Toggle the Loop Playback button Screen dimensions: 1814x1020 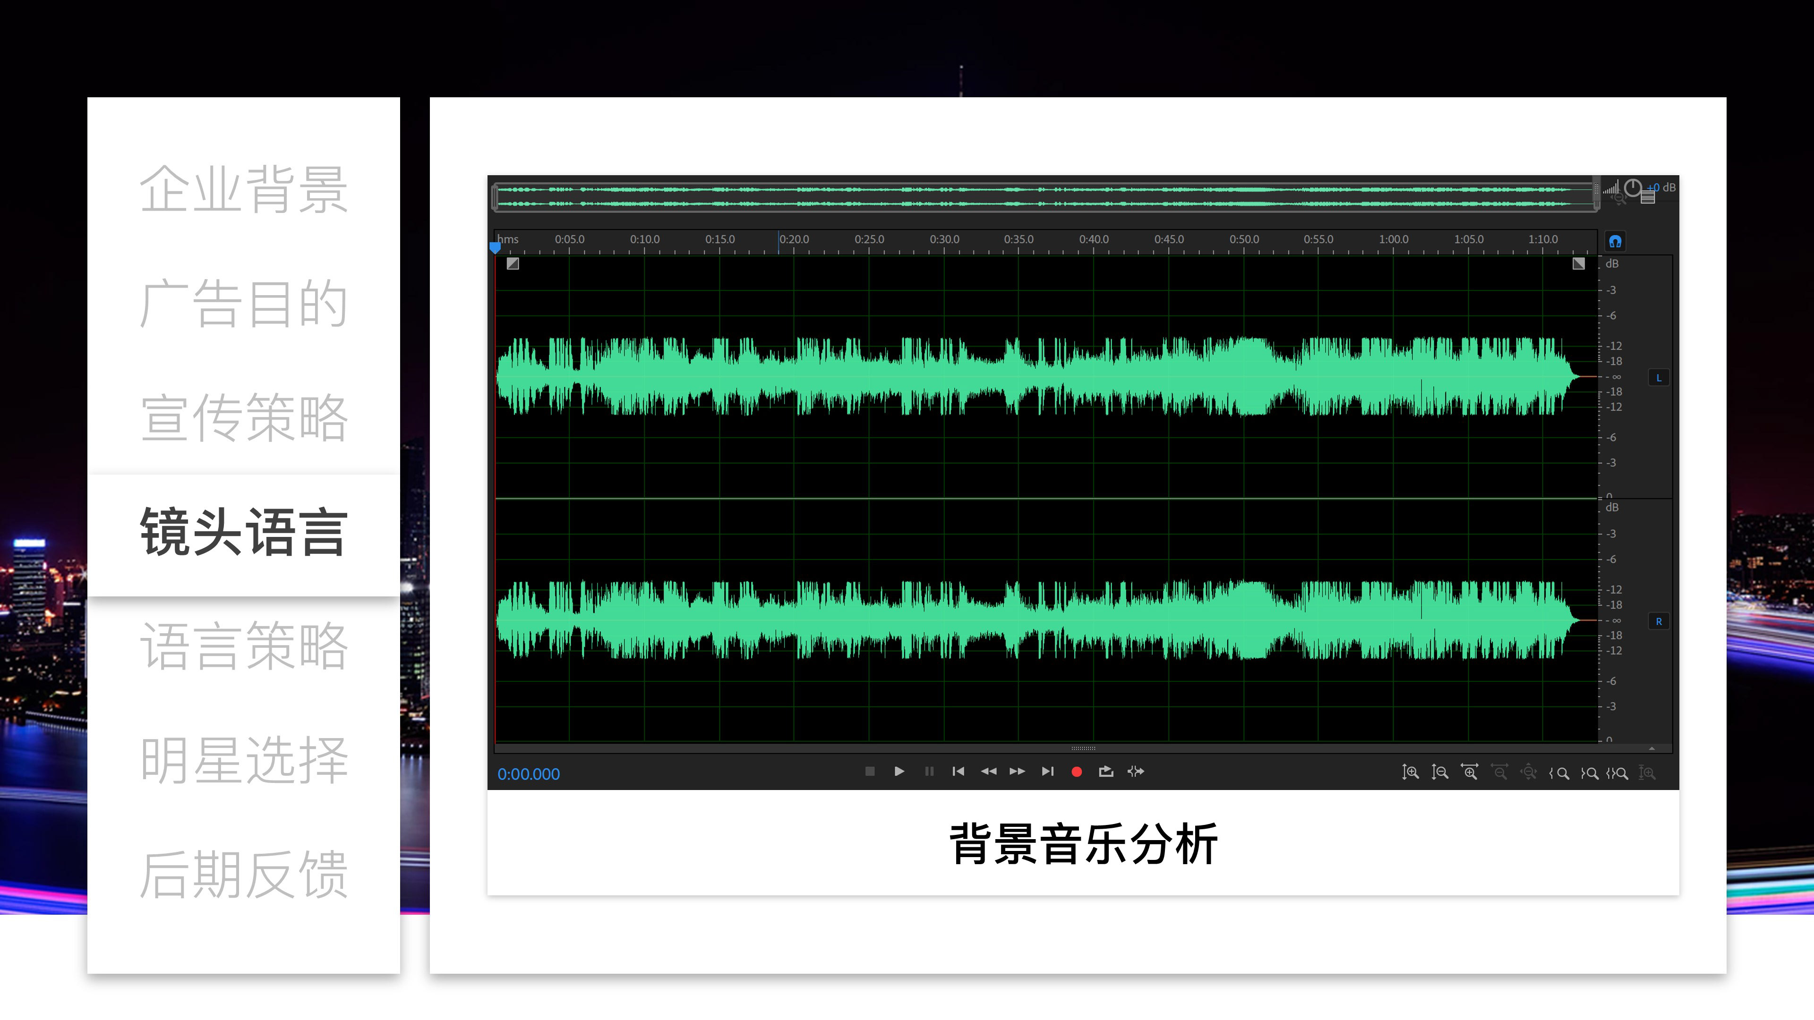[x=1105, y=772]
